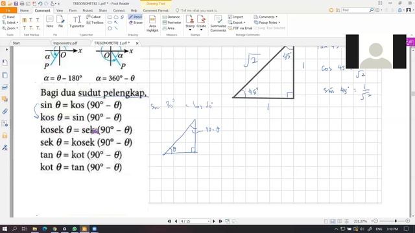Open the Security lock side panel
The image size is (415, 233).
point(5,135)
